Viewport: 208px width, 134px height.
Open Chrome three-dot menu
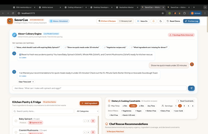pos(205,13)
